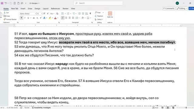Open the font size dropdown
This screenshot has width=194, height=109.
click(42, 14)
